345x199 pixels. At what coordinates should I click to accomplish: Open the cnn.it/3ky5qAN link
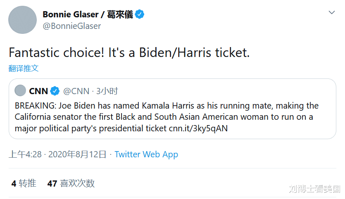pos(198,128)
